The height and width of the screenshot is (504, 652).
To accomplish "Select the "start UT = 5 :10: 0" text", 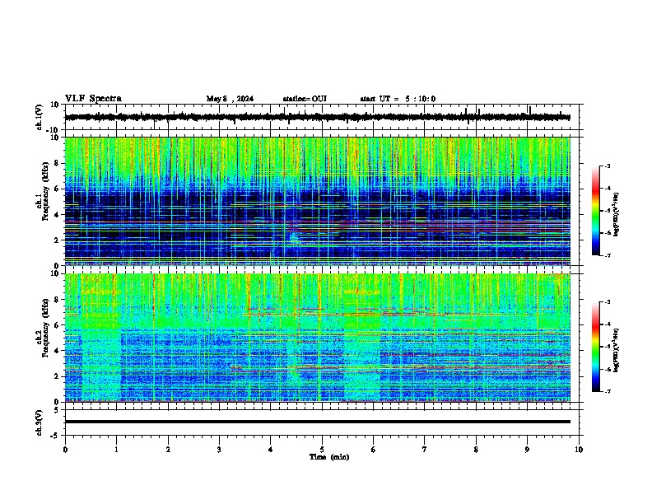I will 398,99.
